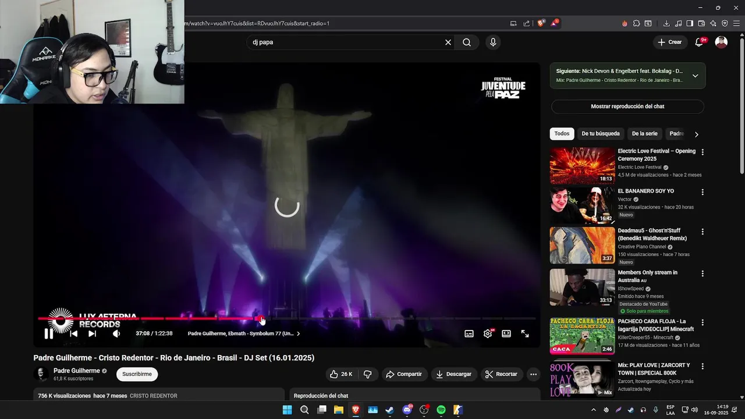Click the share page icon in address bar
The height and width of the screenshot is (419, 745).
pyautogui.click(x=527, y=23)
